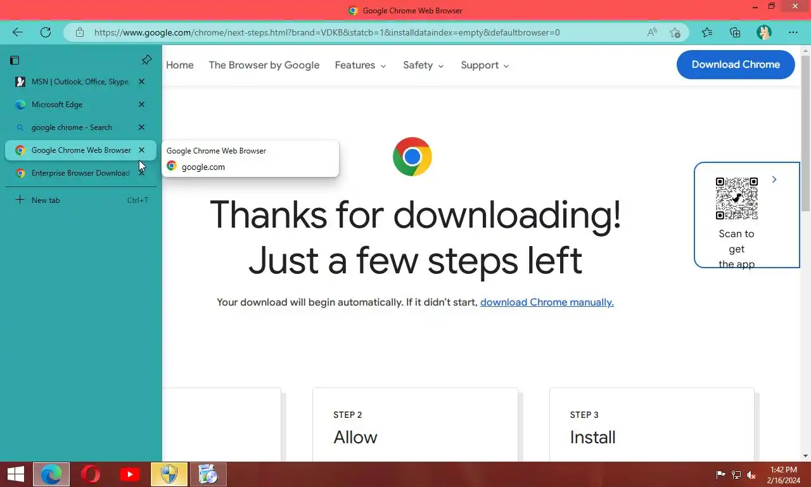Open Settings and more ellipsis menu
Screen dimensions: 811x487
tap(793, 32)
